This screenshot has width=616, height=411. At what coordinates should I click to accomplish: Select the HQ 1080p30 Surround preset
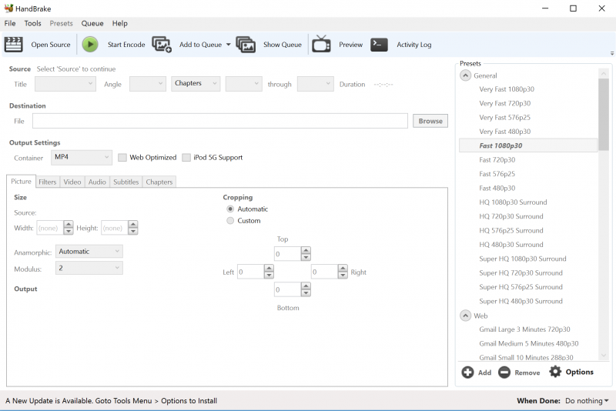(x=513, y=202)
